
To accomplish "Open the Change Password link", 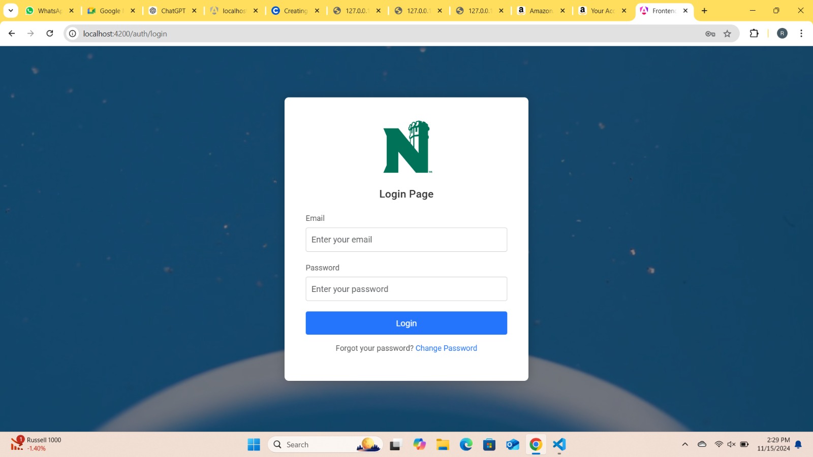I will (446, 348).
